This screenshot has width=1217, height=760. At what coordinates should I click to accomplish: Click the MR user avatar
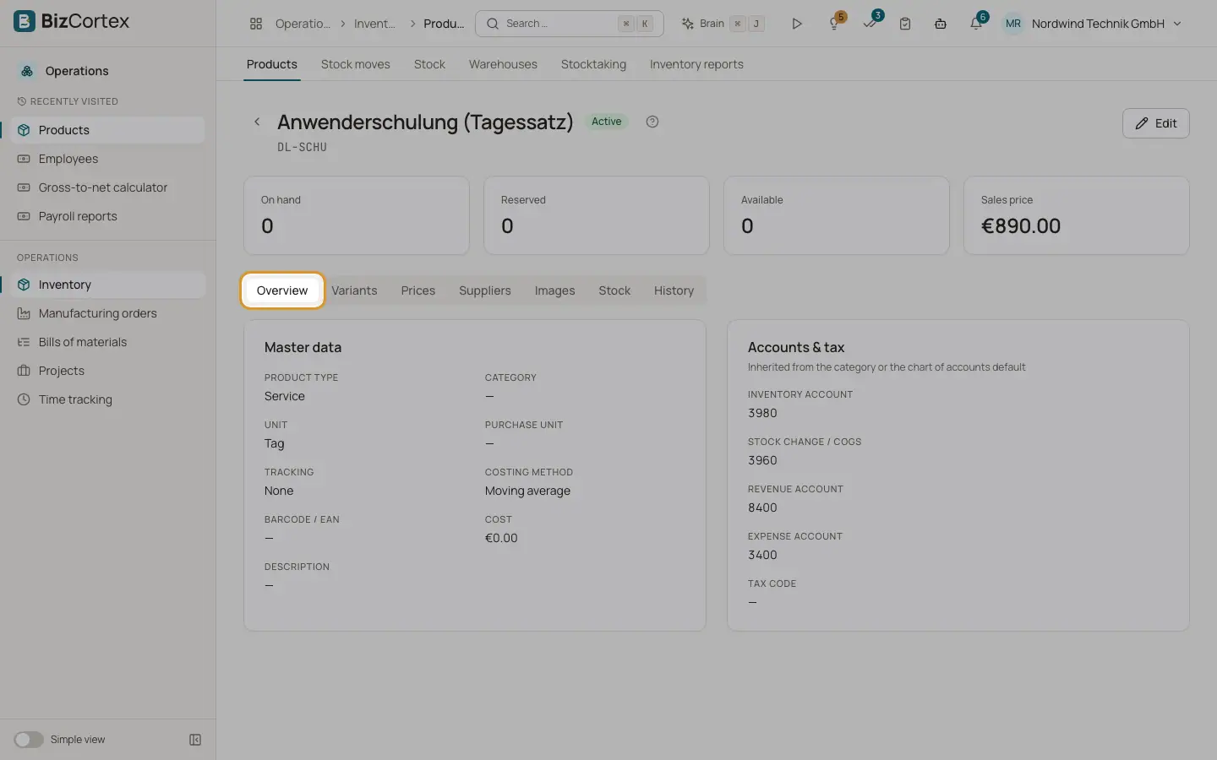click(x=1012, y=24)
